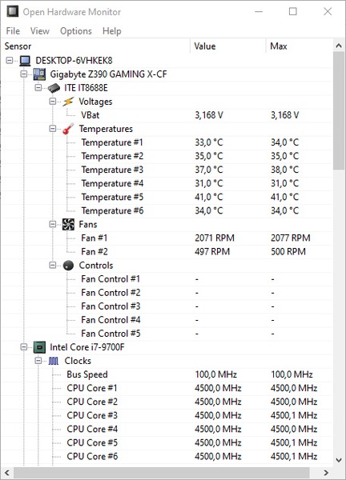The width and height of the screenshot is (346, 480).
Task: Select the Fan #2 row
Action: 167,252
